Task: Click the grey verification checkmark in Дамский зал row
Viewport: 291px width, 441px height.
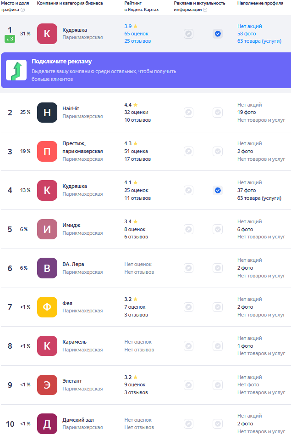Action: pyautogui.click(x=218, y=424)
